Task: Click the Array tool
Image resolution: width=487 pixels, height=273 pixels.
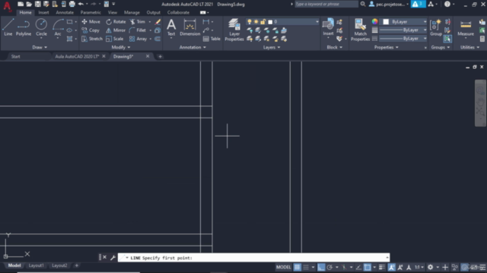Action: coord(138,39)
